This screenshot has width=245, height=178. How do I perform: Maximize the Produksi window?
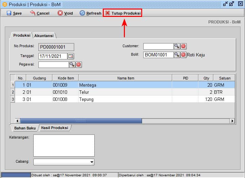coord(232,4)
